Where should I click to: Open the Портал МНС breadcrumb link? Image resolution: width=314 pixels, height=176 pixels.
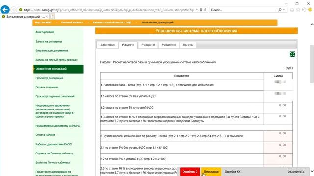[43, 22]
